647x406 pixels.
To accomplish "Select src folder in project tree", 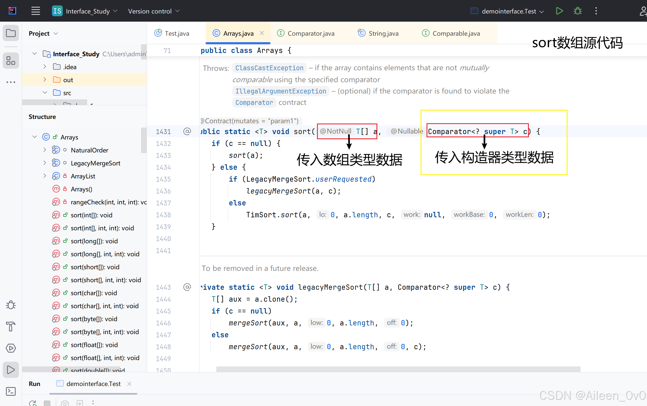I will coord(84,93).
